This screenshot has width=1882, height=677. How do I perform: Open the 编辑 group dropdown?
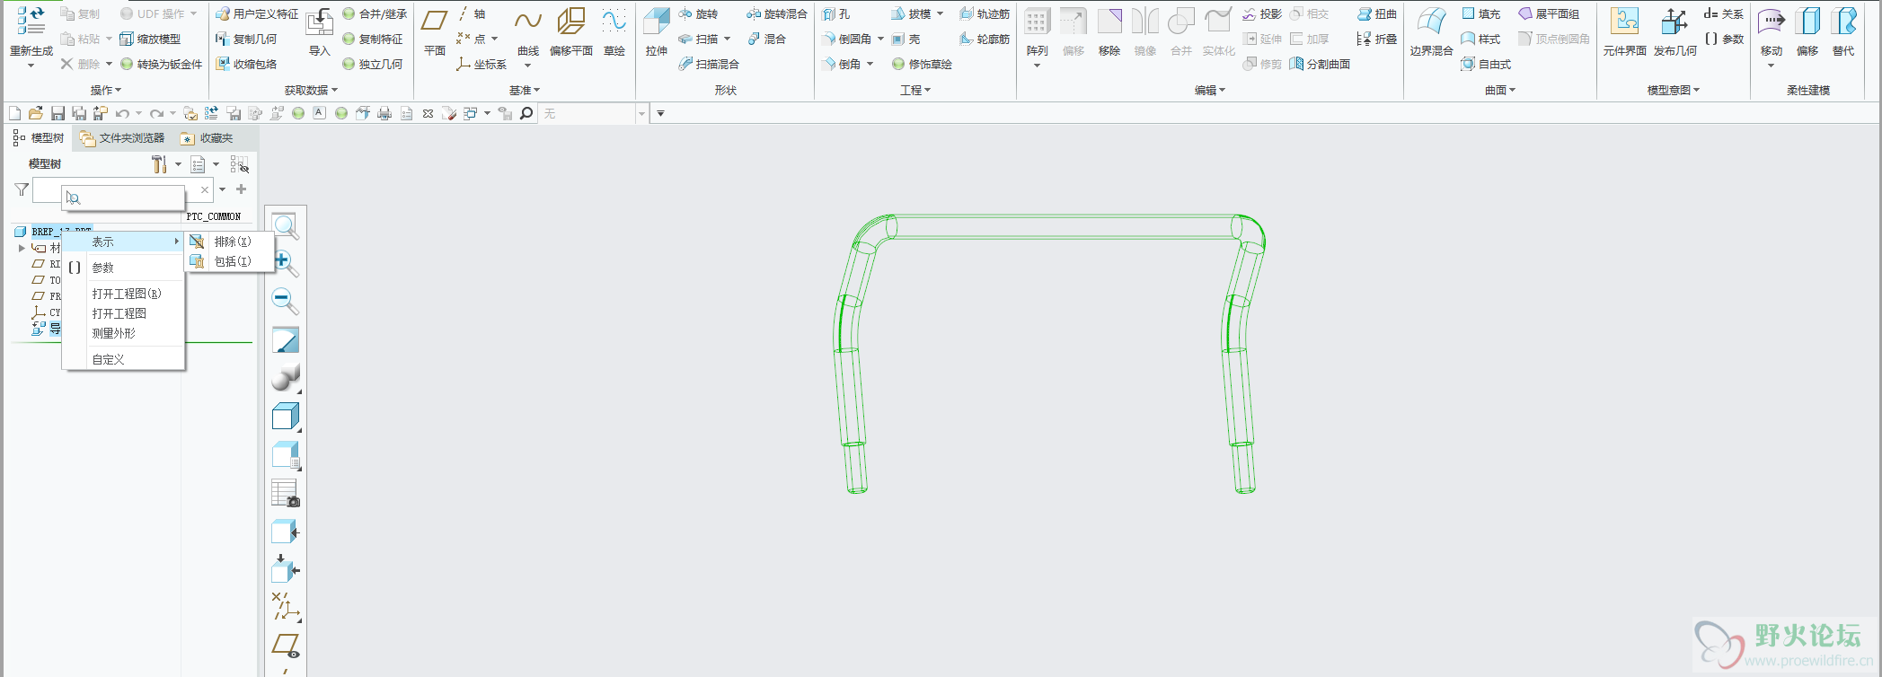coord(1210,90)
